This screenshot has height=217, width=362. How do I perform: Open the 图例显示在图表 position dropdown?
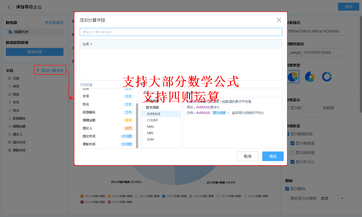(x=342, y=198)
